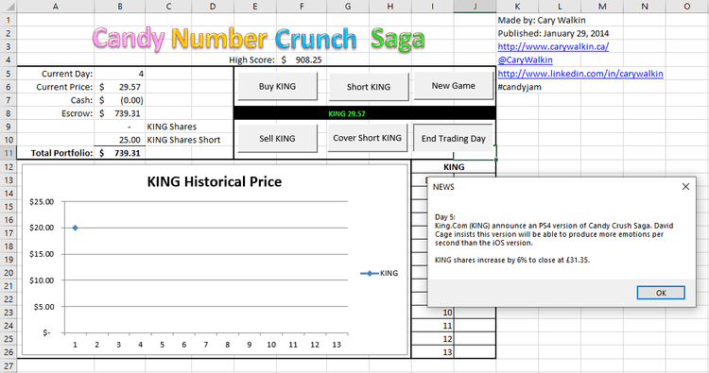Click Cover Short KING button
The height and width of the screenshot is (373, 709).
click(x=367, y=138)
